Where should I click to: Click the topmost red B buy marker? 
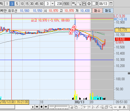(74, 27)
